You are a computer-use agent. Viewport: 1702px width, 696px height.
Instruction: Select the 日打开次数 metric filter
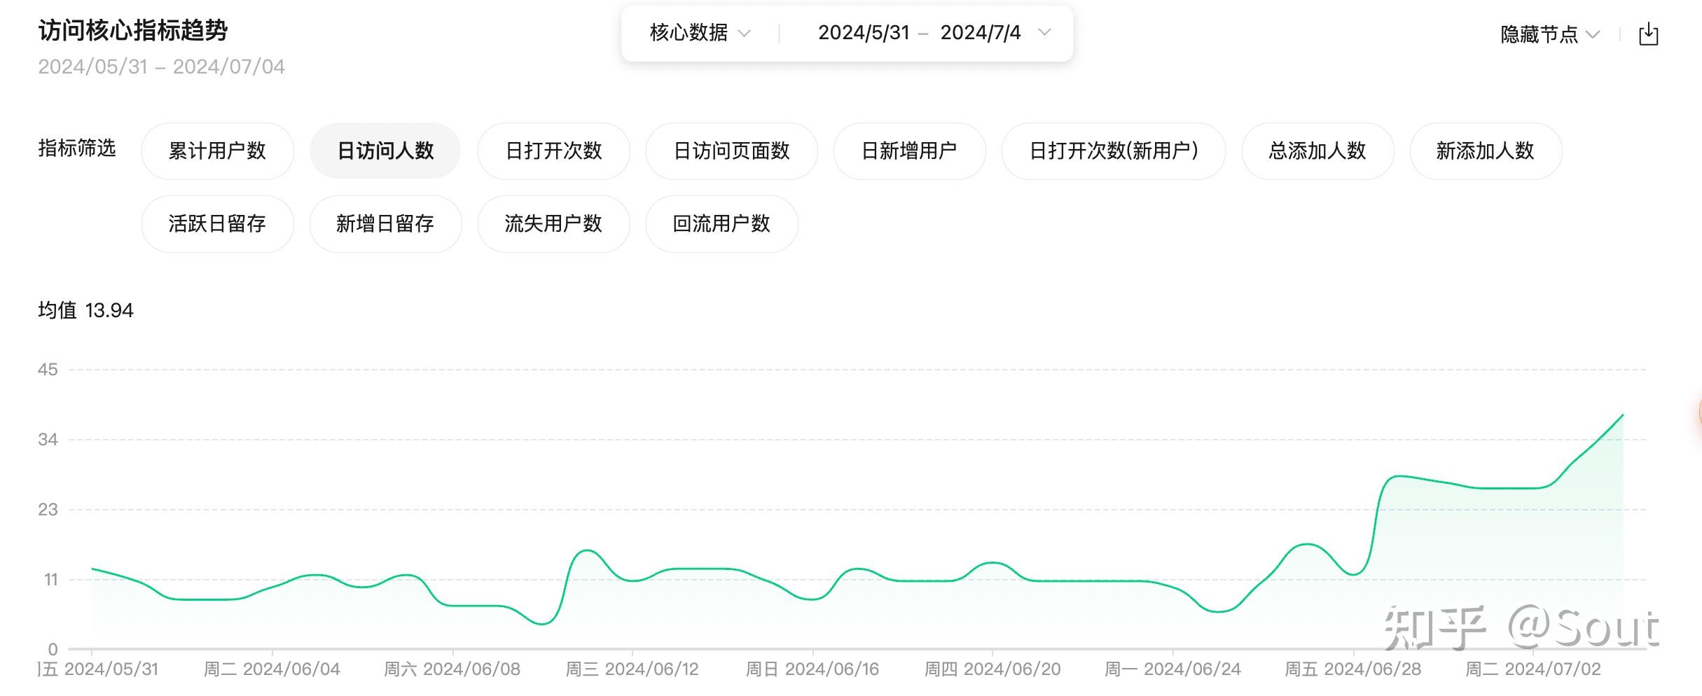[553, 151]
